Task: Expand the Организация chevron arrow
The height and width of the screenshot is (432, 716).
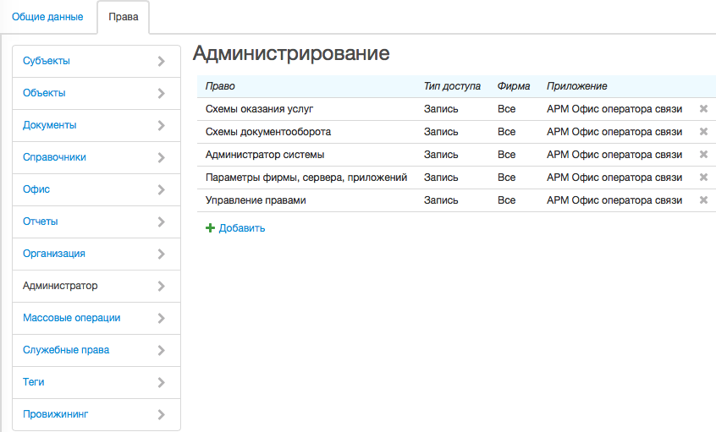Action: 161,254
